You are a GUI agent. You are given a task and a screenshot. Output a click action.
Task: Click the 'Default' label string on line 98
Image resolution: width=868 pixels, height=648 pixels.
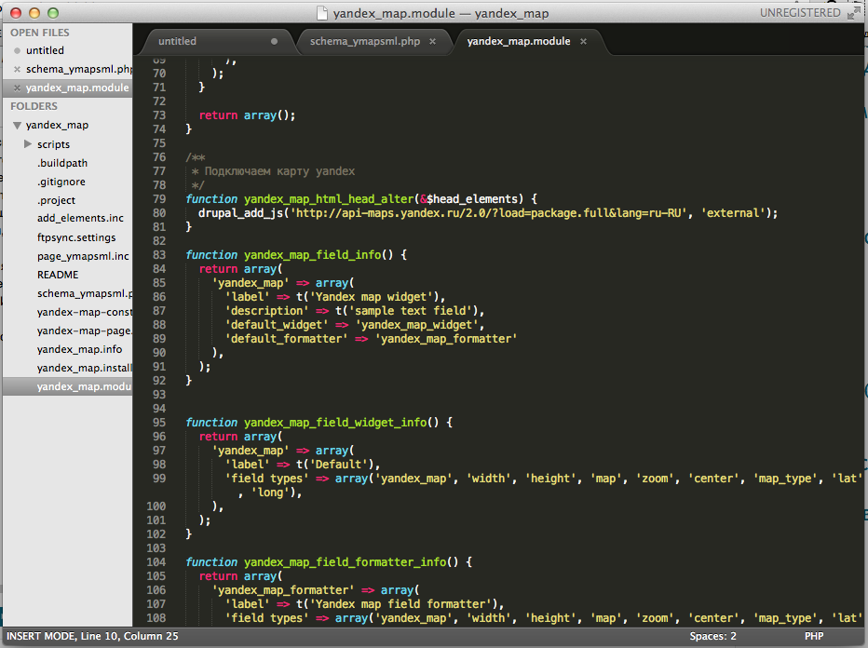338,465
